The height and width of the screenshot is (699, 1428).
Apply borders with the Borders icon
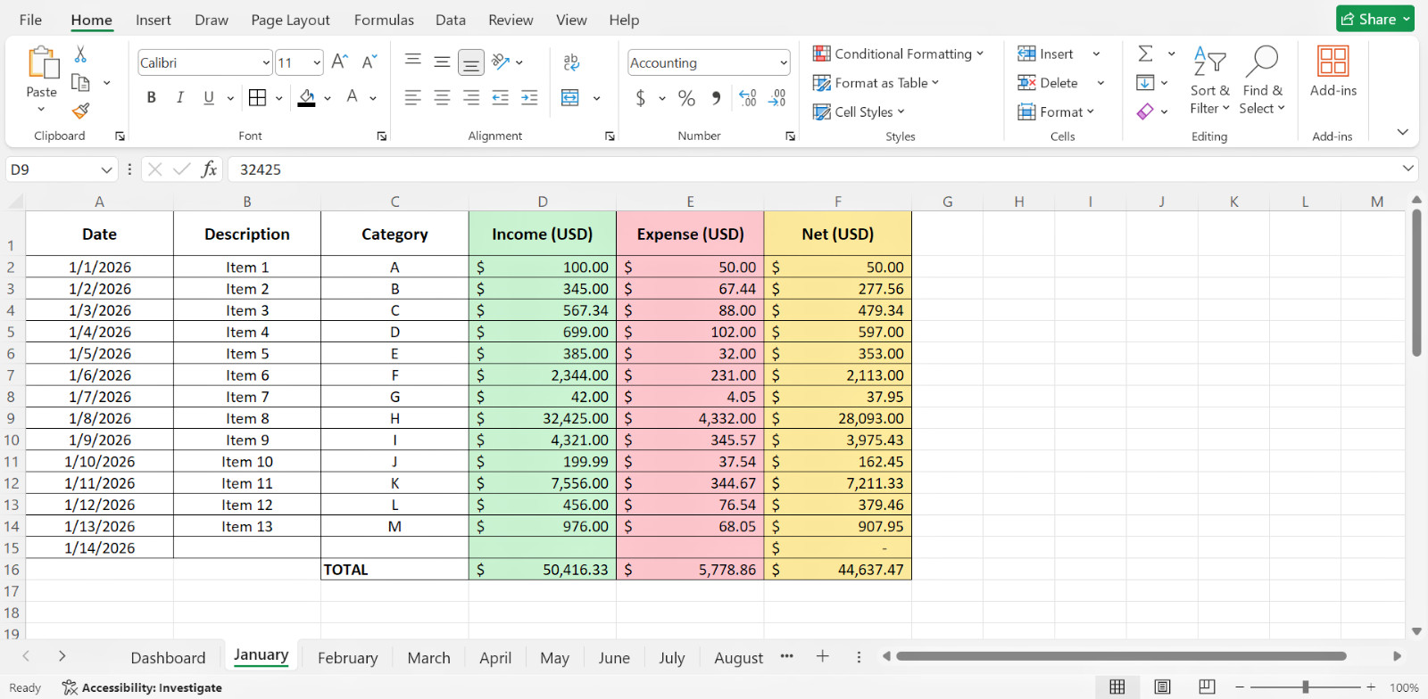pos(257,97)
